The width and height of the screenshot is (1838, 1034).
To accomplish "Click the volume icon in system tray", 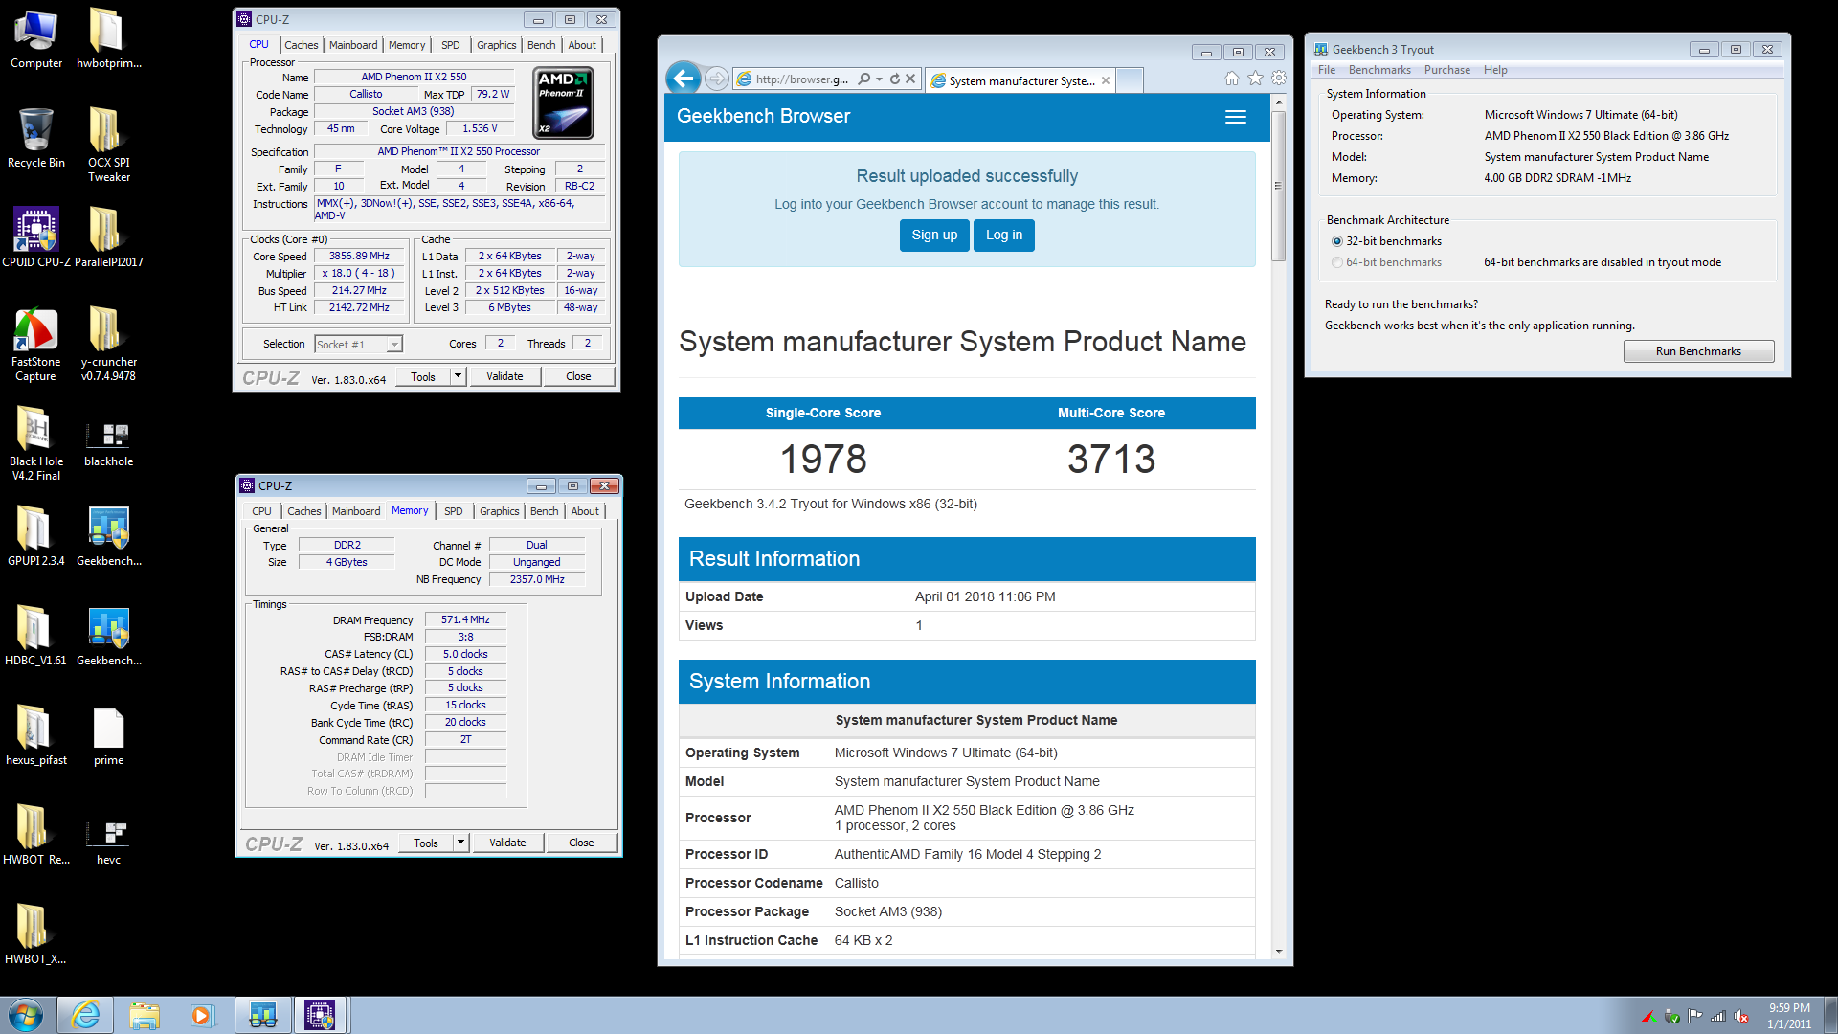I will (1741, 1017).
